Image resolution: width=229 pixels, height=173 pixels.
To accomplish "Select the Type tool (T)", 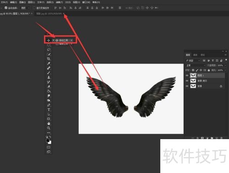I will tap(49, 110).
